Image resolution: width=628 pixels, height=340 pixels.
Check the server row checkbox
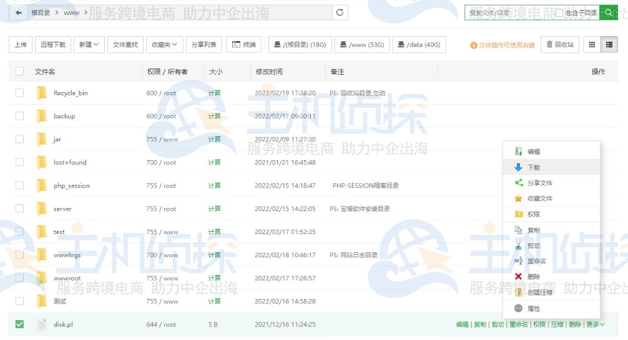[x=19, y=209]
